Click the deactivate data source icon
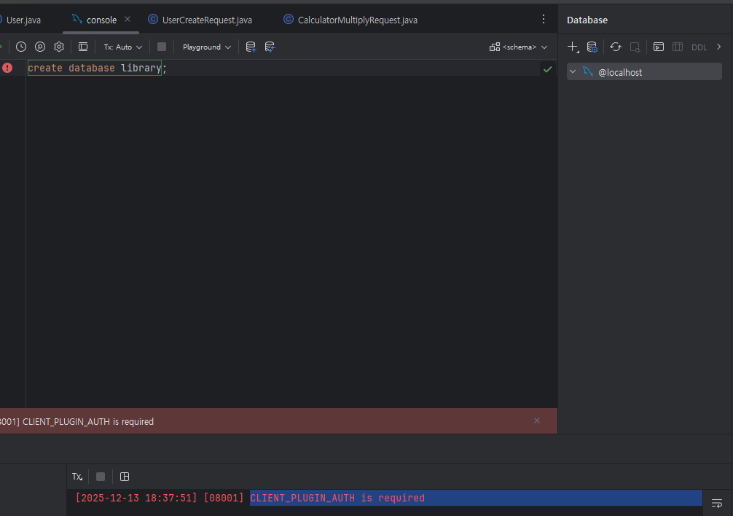 click(635, 47)
